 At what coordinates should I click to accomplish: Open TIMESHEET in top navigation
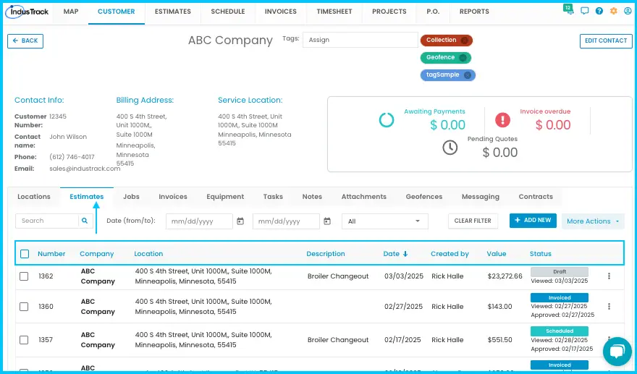[334, 12]
